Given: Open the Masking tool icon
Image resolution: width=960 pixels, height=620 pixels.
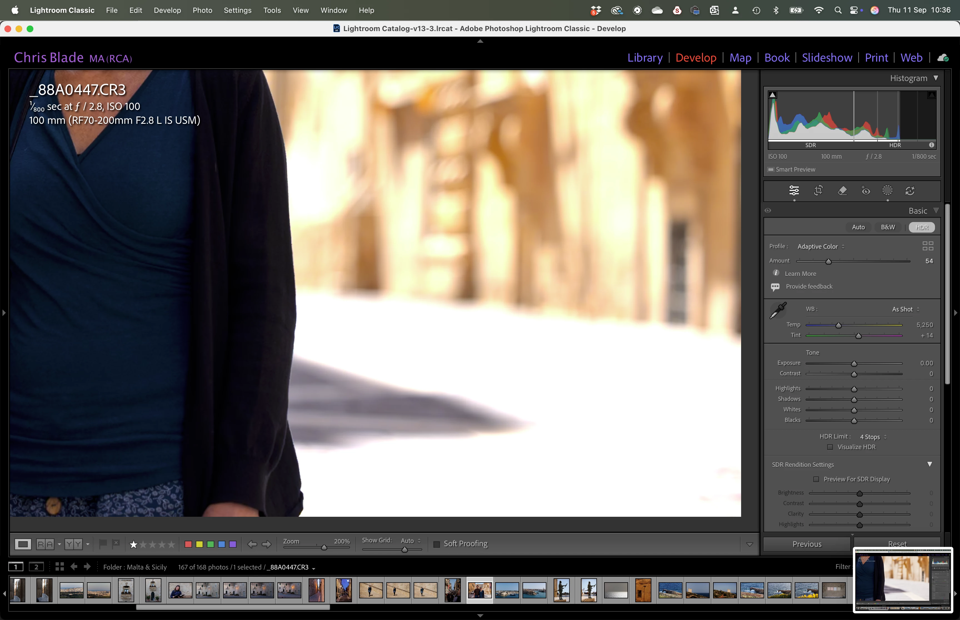Looking at the screenshot, I should (x=887, y=190).
